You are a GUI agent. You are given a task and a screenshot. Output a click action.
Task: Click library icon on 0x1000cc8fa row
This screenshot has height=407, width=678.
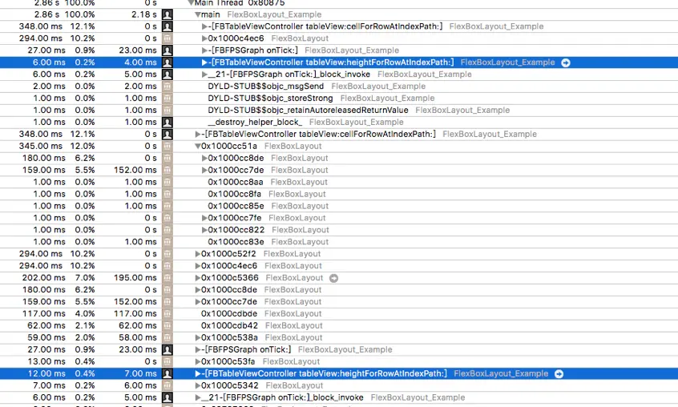(x=167, y=195)
